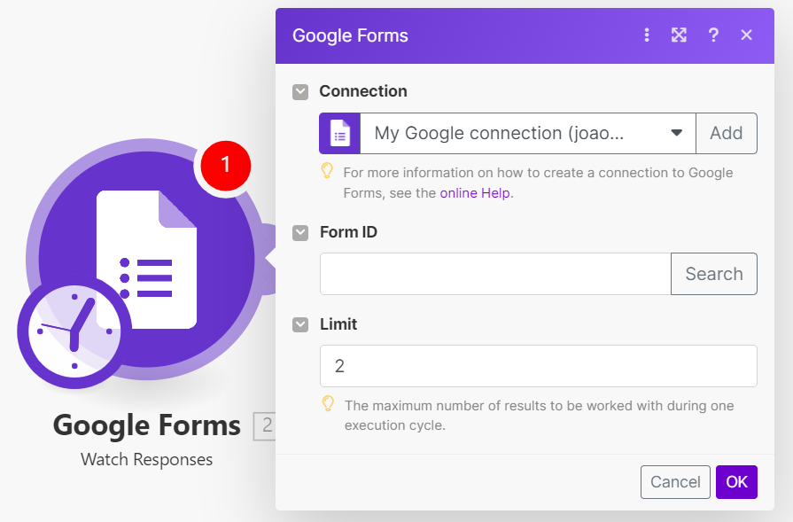This screenshot has width=793, height=522.
Task: Click the Google Forms dialog title text
Action: coord(350,36)
